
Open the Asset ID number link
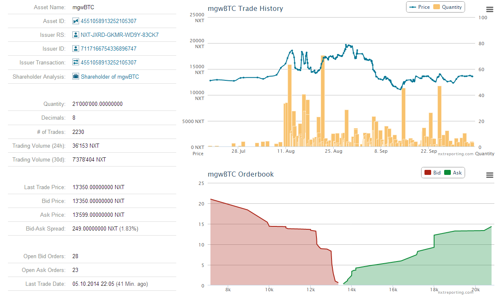tap(108, 21)
